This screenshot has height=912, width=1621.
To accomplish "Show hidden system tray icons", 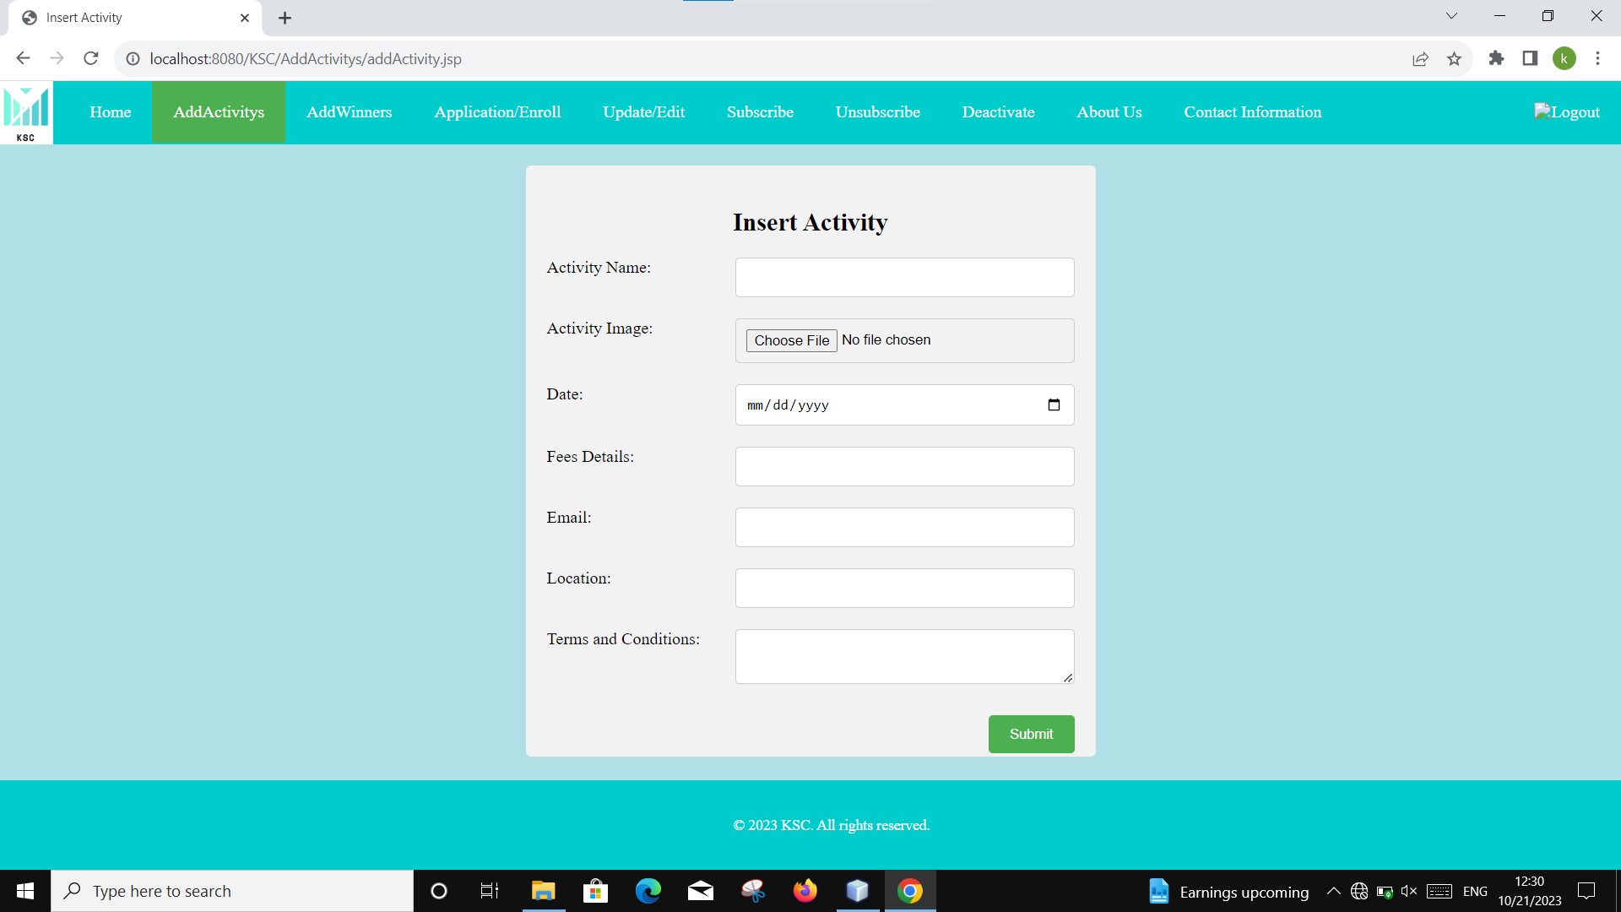I will pyautogui.click(x=1334, y=891).
